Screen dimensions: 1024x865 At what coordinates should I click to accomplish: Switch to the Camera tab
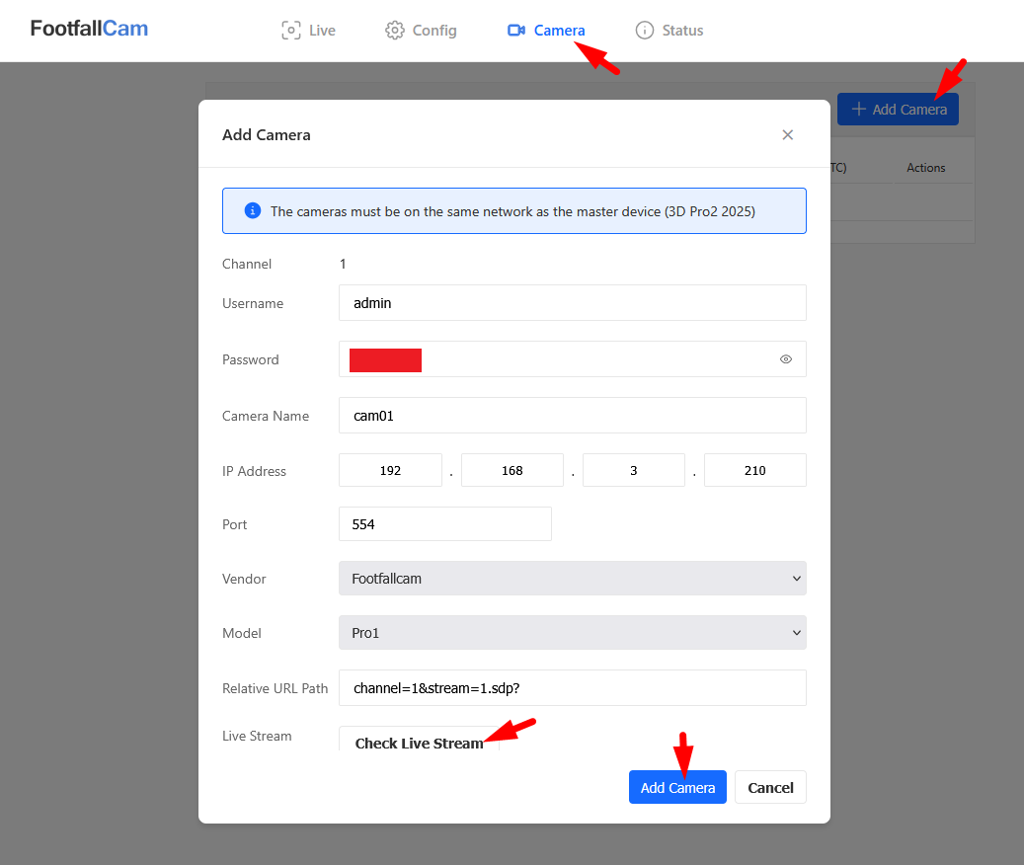click(546, 31)
